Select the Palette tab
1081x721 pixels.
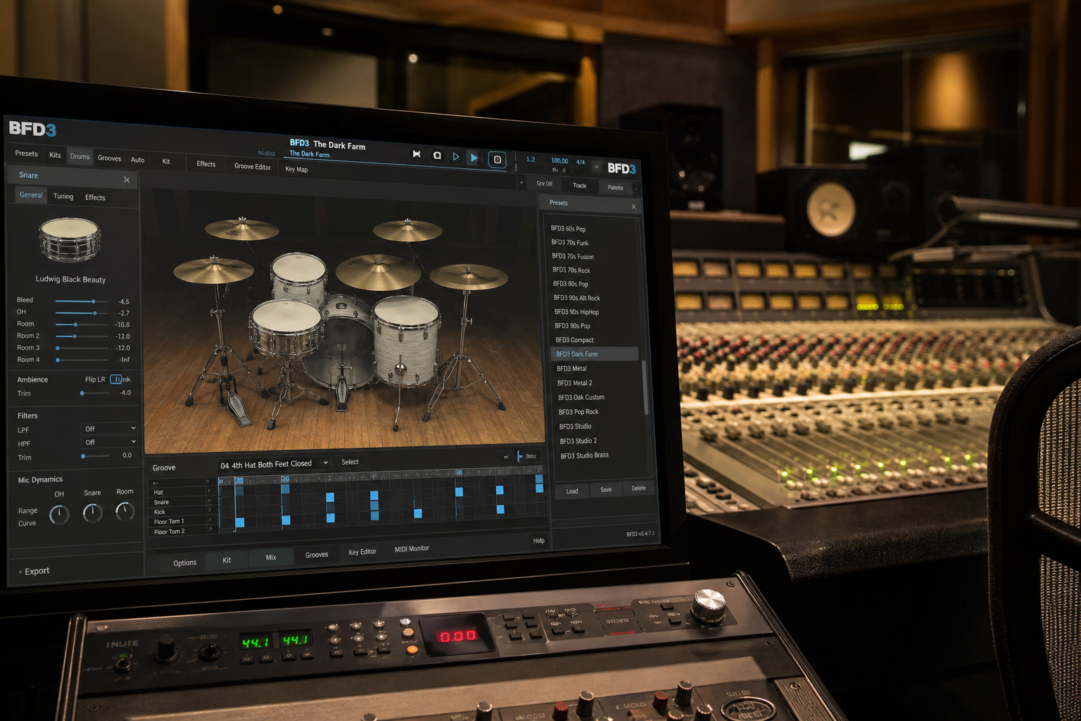(x=615, y=187)
